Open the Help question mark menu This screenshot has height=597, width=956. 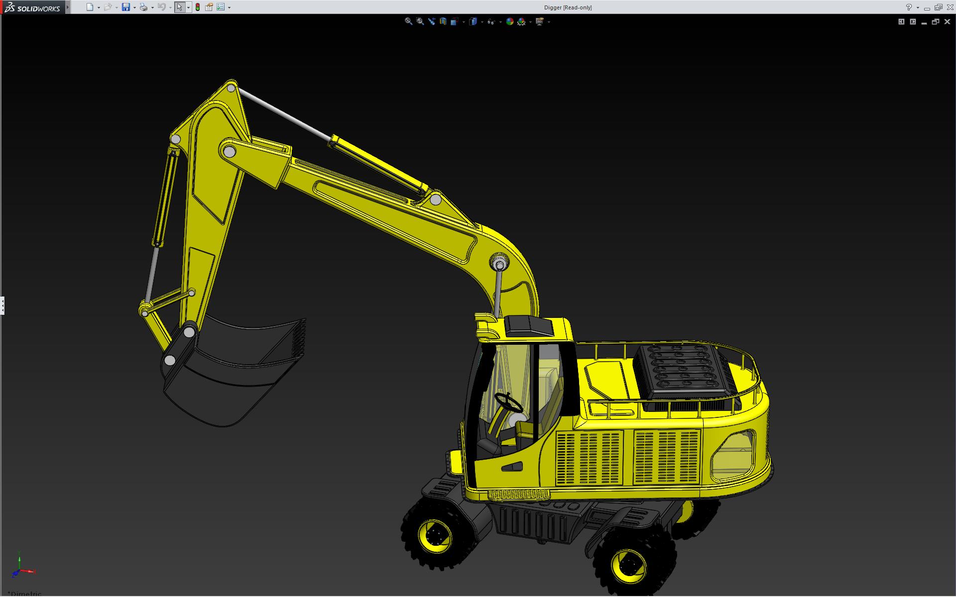909,7
